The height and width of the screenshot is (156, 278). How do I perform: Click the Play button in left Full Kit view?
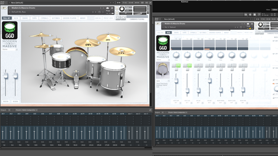[118, 18]
